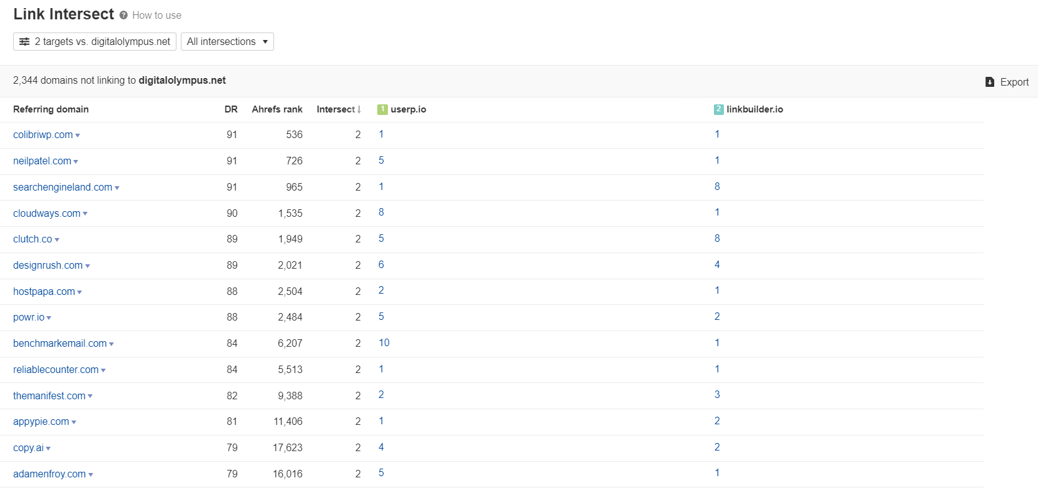Open the cloudways.com domain link
The image size is (1038, 488).
pyautogui.click(x=47, y=214)
